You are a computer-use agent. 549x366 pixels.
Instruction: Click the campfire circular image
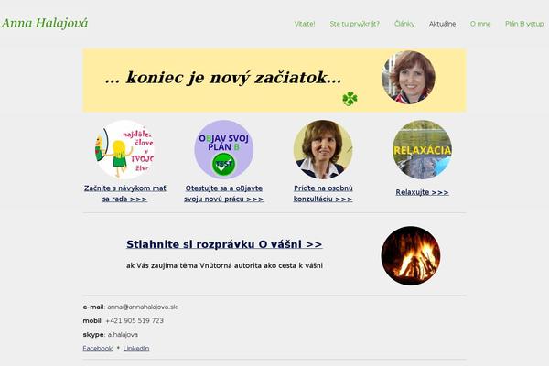point(410,255)
